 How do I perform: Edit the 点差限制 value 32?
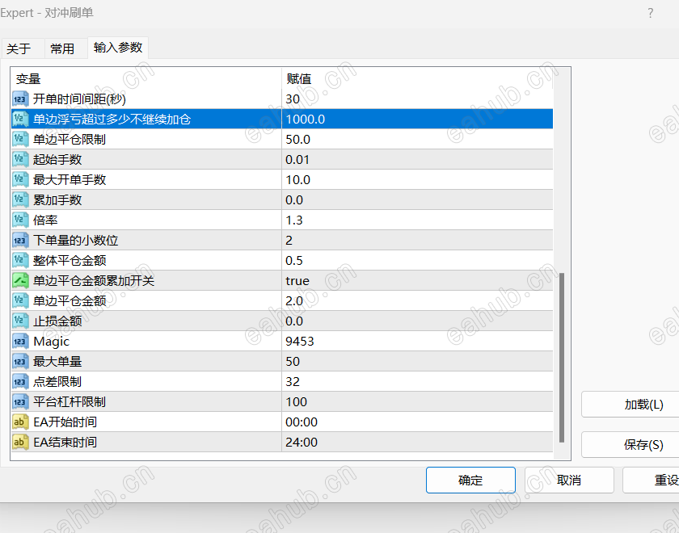[417, 381]
